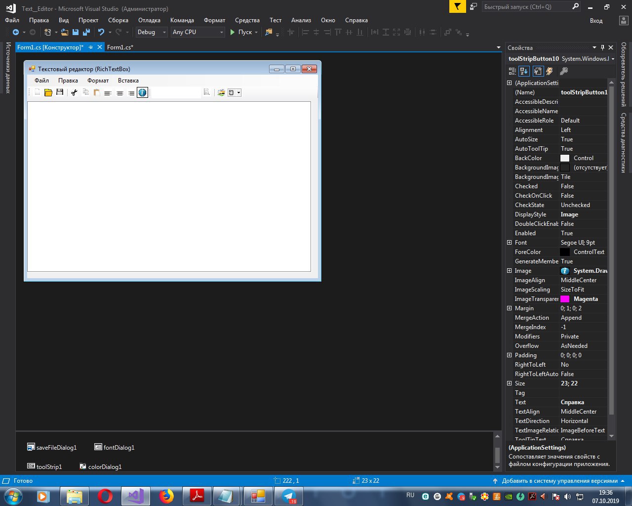Switch to Events with the lightning bolt icon
Viewport: 632px width, 506px height.
point(550,71)
